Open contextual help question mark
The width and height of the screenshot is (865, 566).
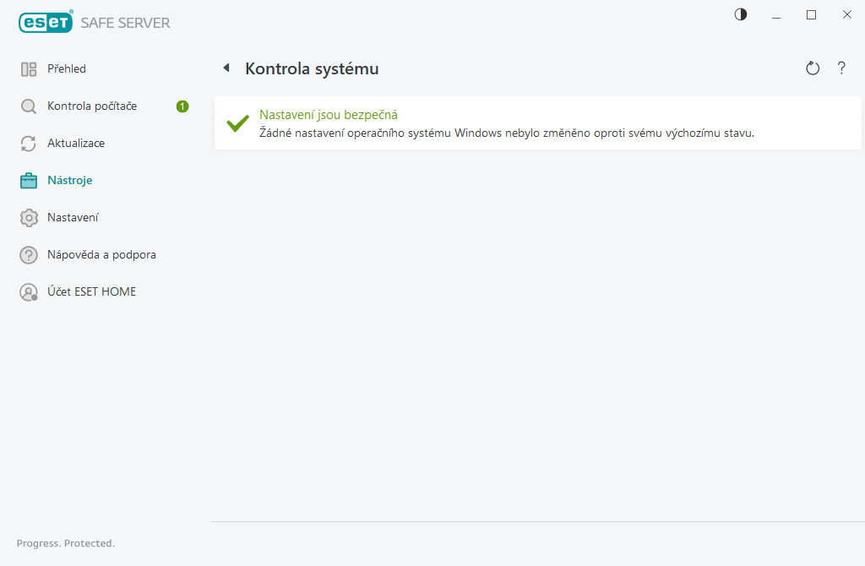(841, 68)
